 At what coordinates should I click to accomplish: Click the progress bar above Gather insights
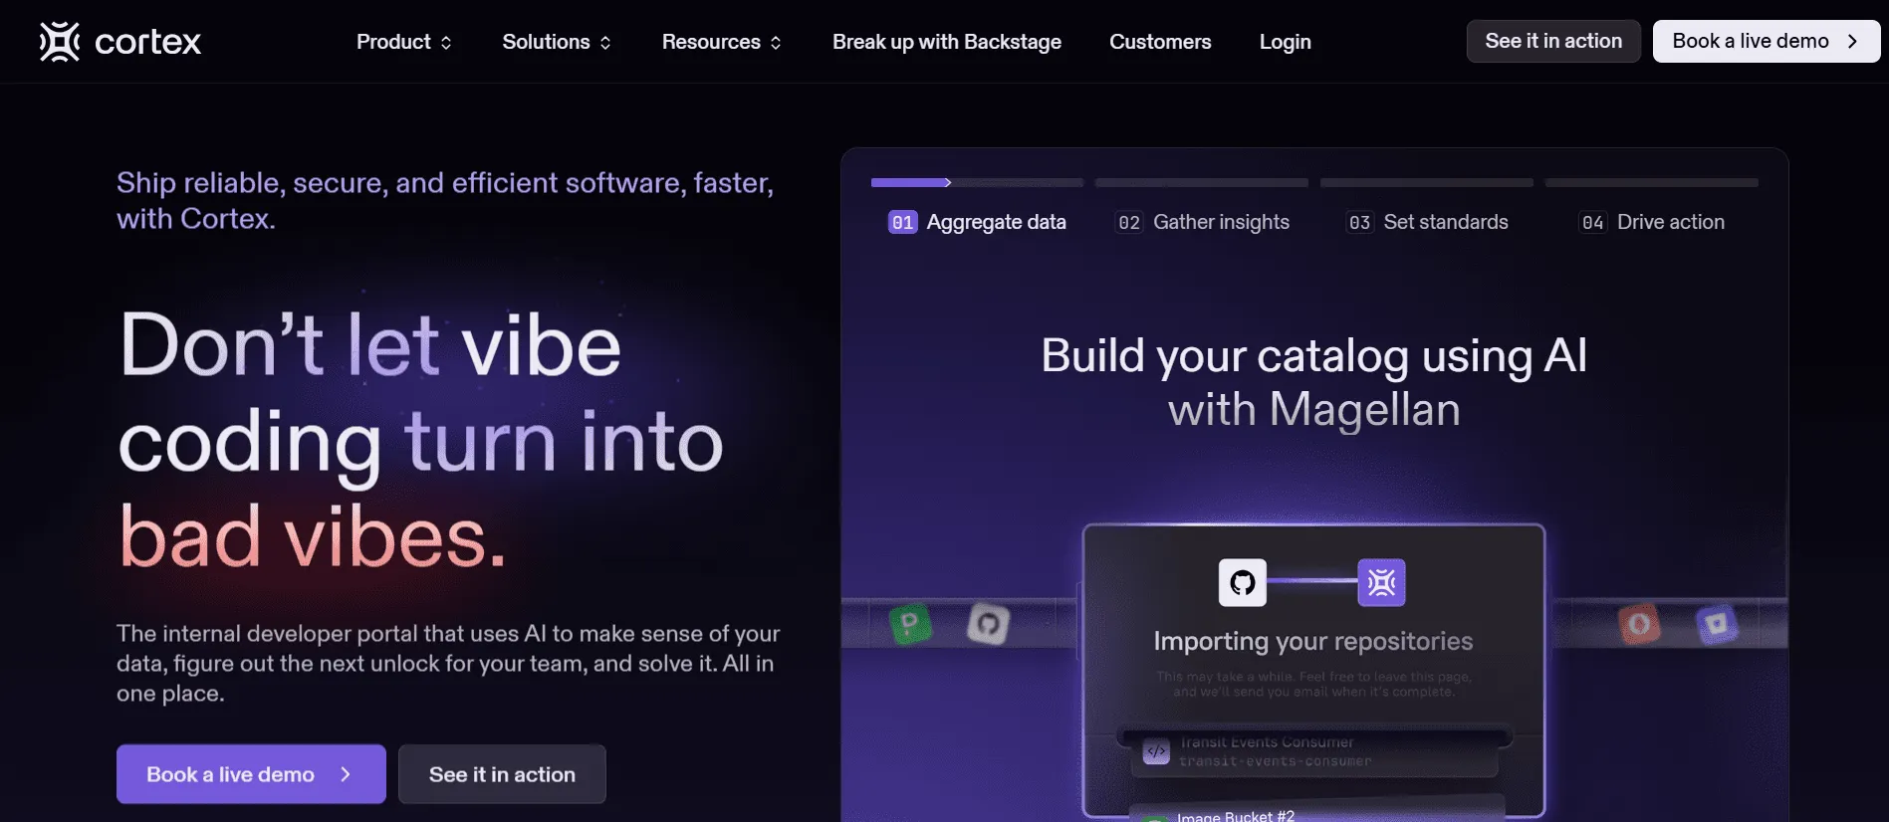[x=1202, y=183]
